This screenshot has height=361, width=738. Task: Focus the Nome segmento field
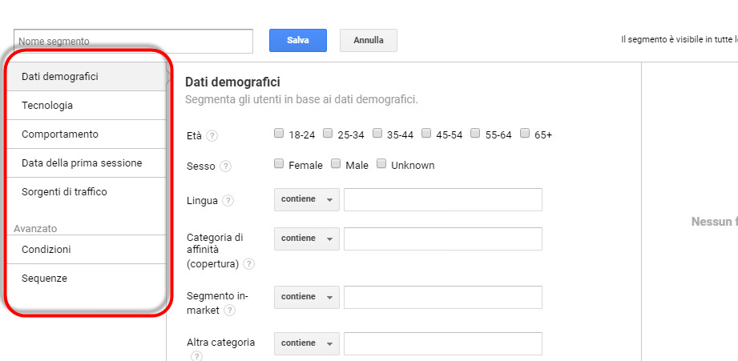tap(133, 42)
